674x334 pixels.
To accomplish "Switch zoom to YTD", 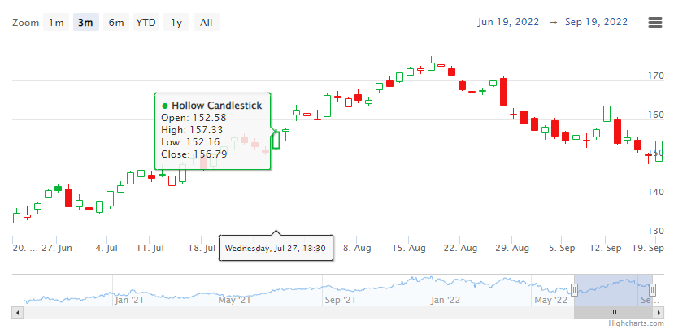I will pyautogui.click(x=146, y=22).
